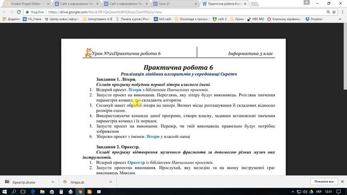The height and width of the screenshot is (195, 347).
Task: Switch to the second Сайт з інформатики tab
Action: [126, 4]
